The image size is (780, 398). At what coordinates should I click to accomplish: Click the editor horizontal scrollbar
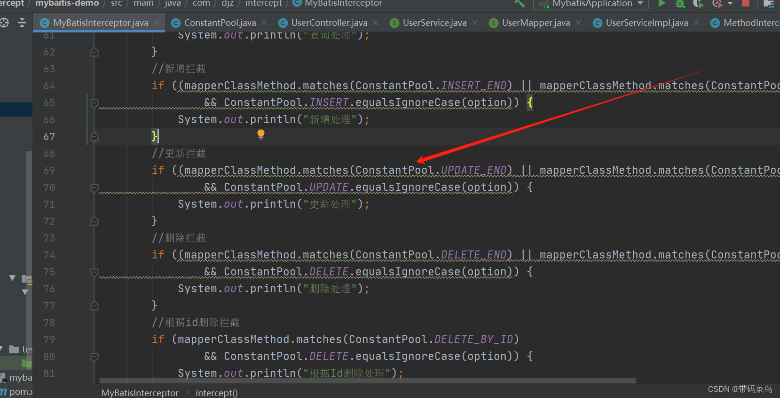(x=368, y=381)
